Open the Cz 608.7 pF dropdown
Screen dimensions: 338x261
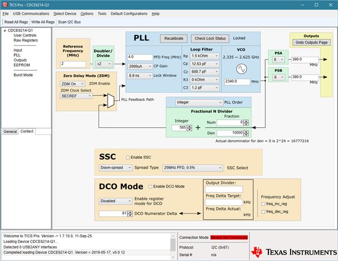tap(205, 72)
